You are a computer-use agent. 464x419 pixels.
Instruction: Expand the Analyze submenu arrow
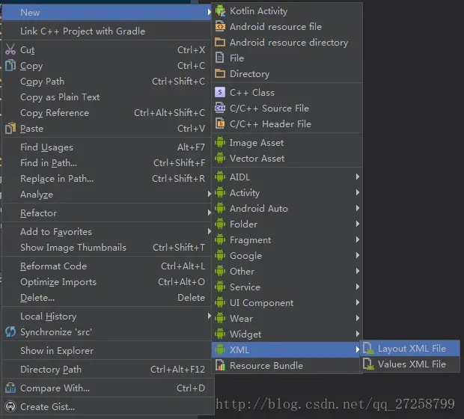click(x=210, y=194)
